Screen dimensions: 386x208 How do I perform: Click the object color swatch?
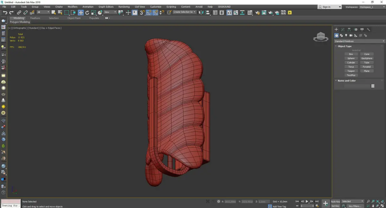click(x=373, y=86)
